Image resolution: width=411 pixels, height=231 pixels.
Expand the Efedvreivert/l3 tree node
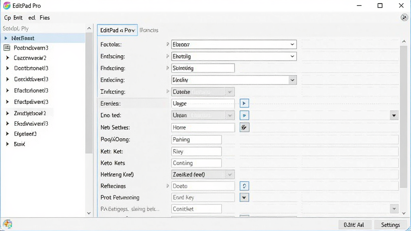pyautogui.click(x=8, y=124)
